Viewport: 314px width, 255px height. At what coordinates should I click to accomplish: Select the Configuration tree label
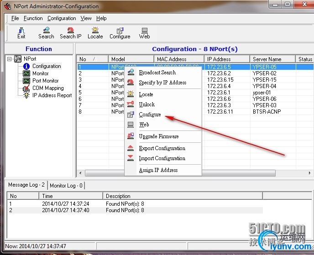click(47, 66)
